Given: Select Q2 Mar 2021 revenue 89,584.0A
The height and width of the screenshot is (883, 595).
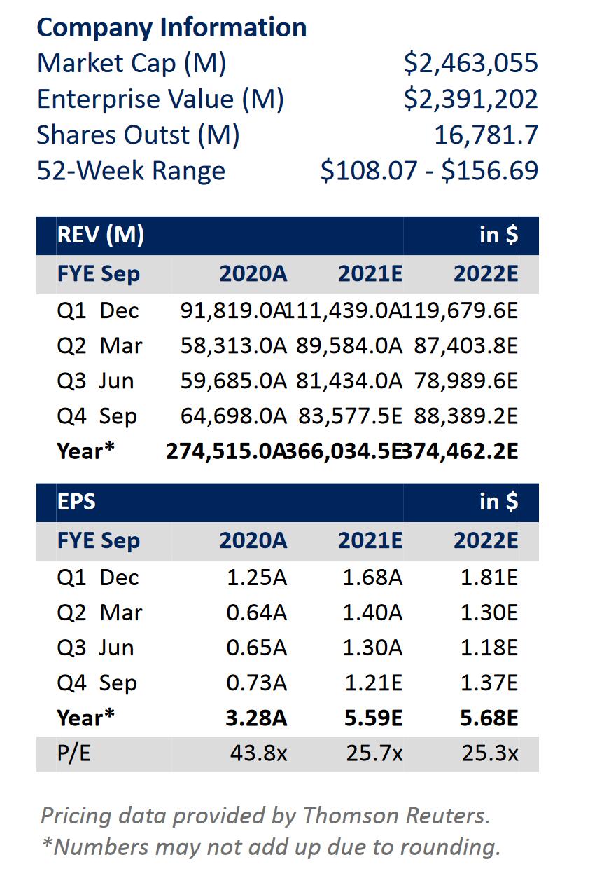Looking at the screenshot, I should [x=349, y=345].
